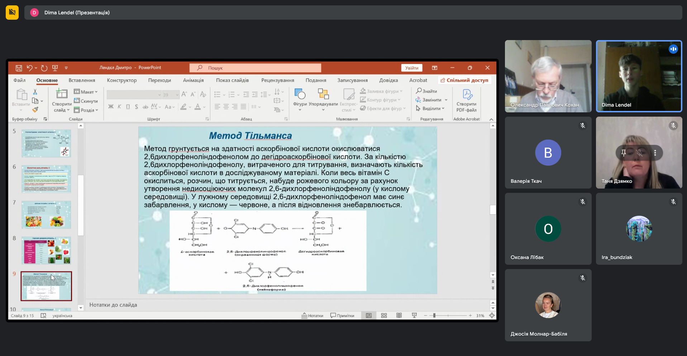This screenshot has width=687, height=356.
Task: Click the zoom in plus button
Action: click(470, 316)
